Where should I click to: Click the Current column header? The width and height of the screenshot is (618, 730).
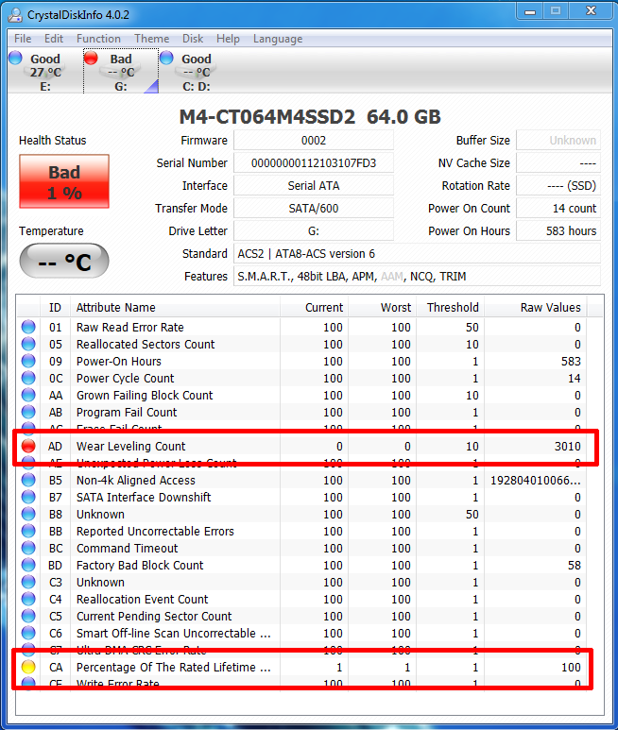[314, 307]
